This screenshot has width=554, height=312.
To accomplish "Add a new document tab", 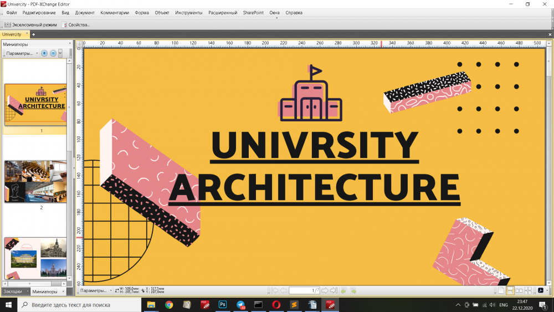I will point(33,34).
